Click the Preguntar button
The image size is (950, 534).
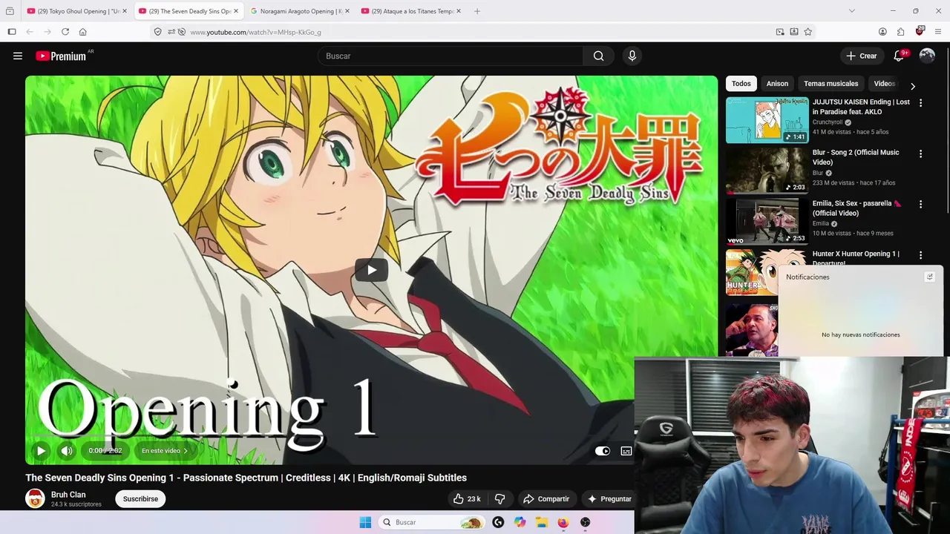[609, 499]
